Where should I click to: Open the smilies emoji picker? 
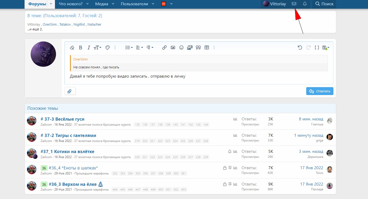coord(181,48)
